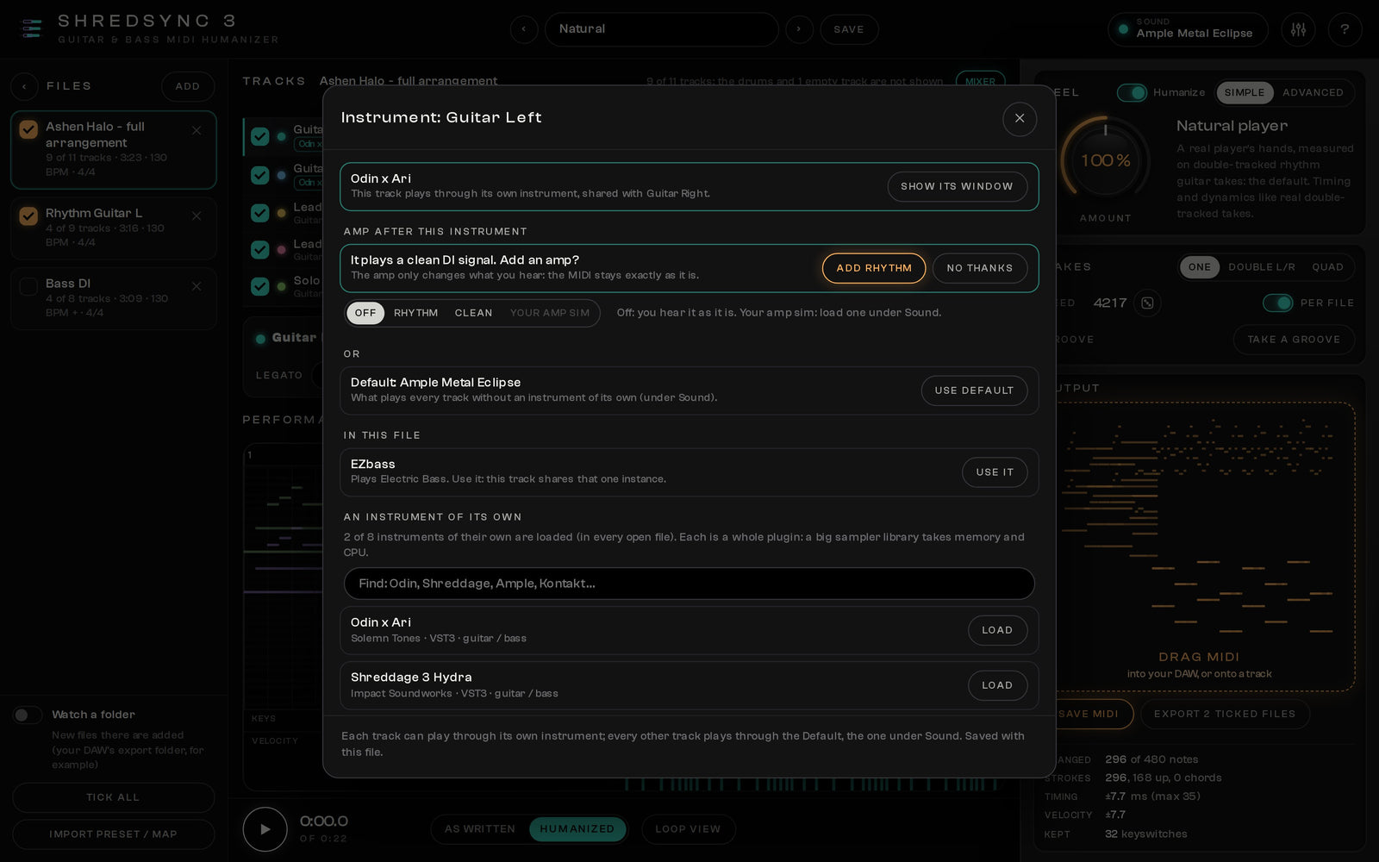This screenshot has width=1379, height=862.
Task: Start playback with the play button
Action: click(x=265, y=829)
